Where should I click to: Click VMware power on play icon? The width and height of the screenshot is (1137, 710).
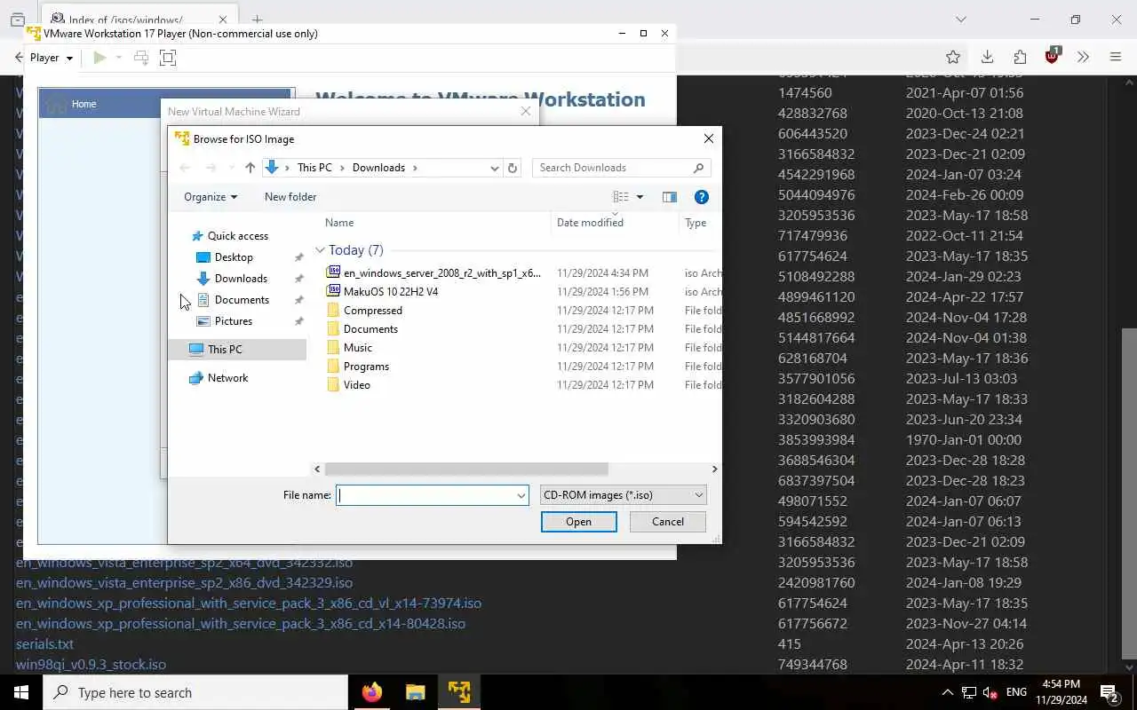click(100, 58)
